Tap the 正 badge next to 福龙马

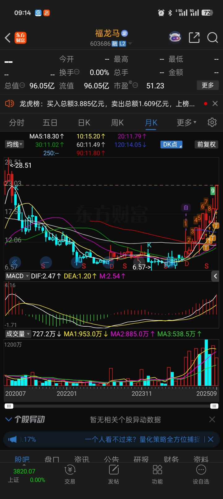125,33
